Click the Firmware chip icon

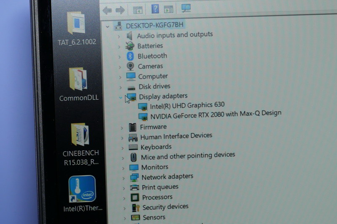tap(132, 127)
